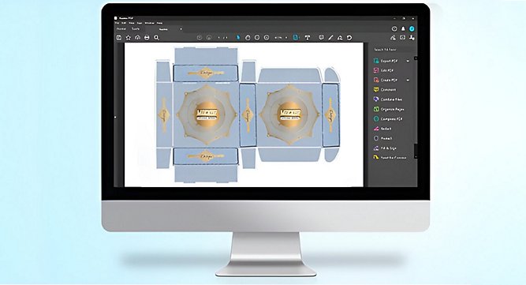Viewport: 526px width, 285px height.
Task: Select the highlighter pen icon
Action: coord(330,38)
